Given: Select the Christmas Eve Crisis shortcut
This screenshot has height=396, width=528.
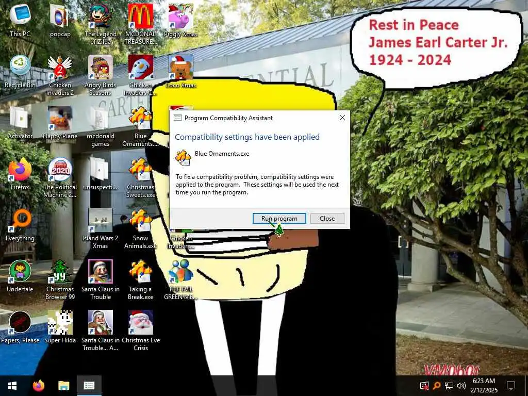Looking at the screenshot, I should click(x=140, y=331).
